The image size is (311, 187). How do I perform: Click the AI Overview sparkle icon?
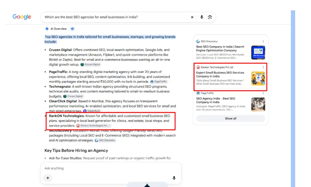point(47,29)
